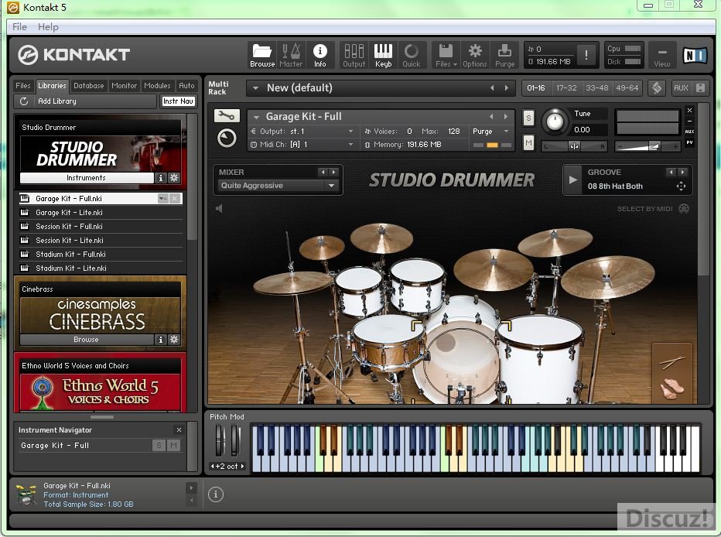721x537 pixels.
Task: Click the Studio Drummer Instruments button
Action: pos(87,178)
